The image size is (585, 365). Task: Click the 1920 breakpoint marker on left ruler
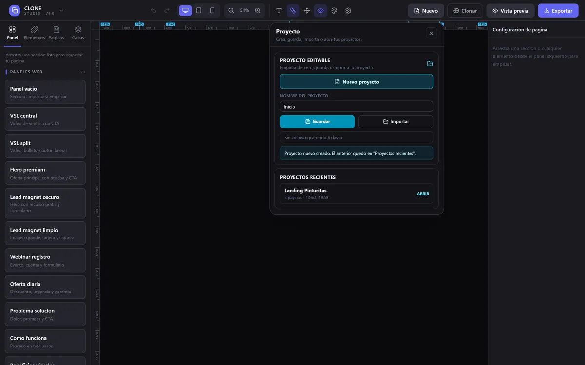coord(105,24)
